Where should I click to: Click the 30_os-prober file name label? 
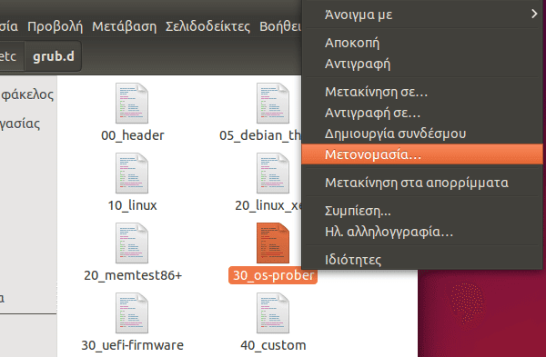click(x=273, y=275)
